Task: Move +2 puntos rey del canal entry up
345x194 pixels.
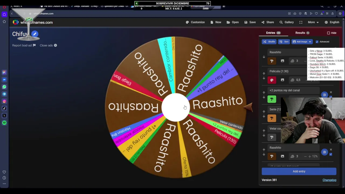Action: [x=264, y=92]
